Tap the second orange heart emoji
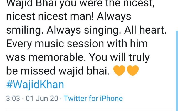This screenshot has width=178, height=111. [x=133, y=70]
